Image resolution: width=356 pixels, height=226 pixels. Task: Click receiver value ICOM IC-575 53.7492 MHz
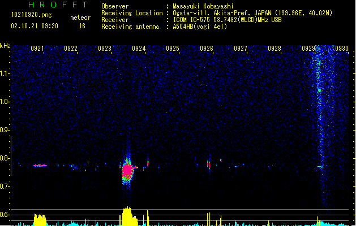[x=228, y=20]
